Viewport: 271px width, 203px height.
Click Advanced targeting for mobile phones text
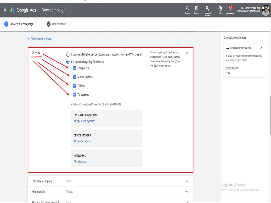tap(96, 104)
